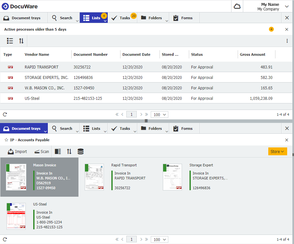Open the three-dot options menu in the list panel
Screen dimensions: 294x244
click(287, 41)
